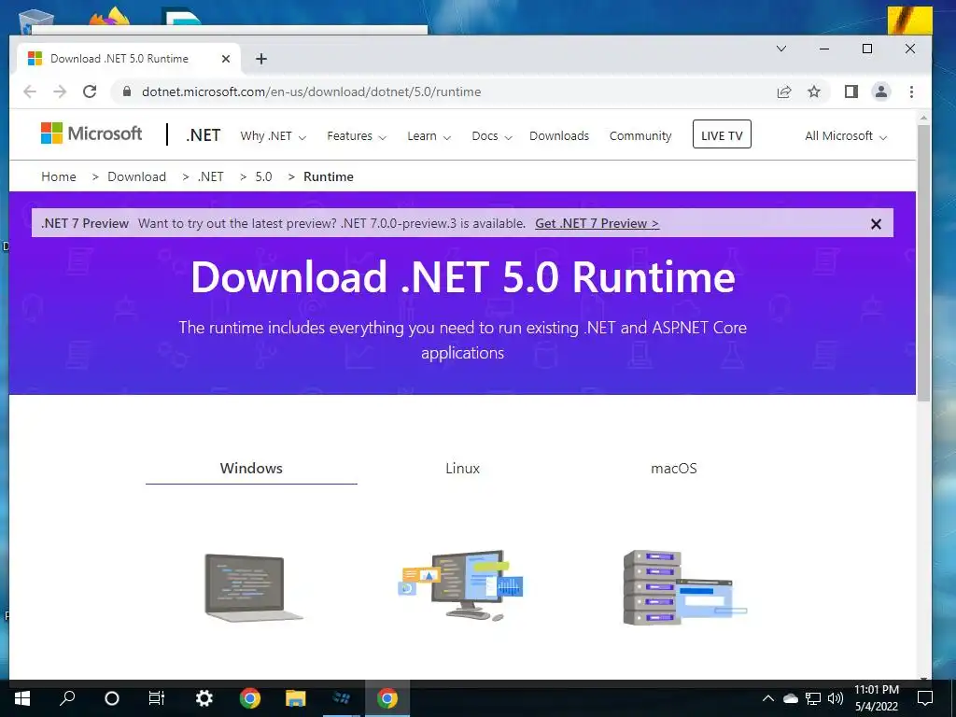The image size is (956, 717).
Task: Select the Linux tab
Action: click(462, 469)
